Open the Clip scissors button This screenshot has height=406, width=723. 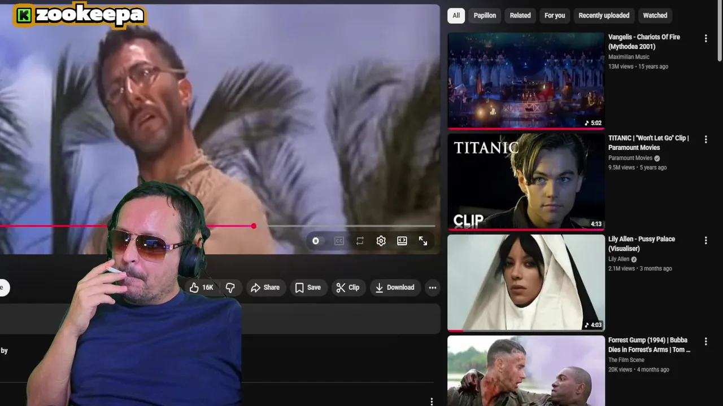348,288
